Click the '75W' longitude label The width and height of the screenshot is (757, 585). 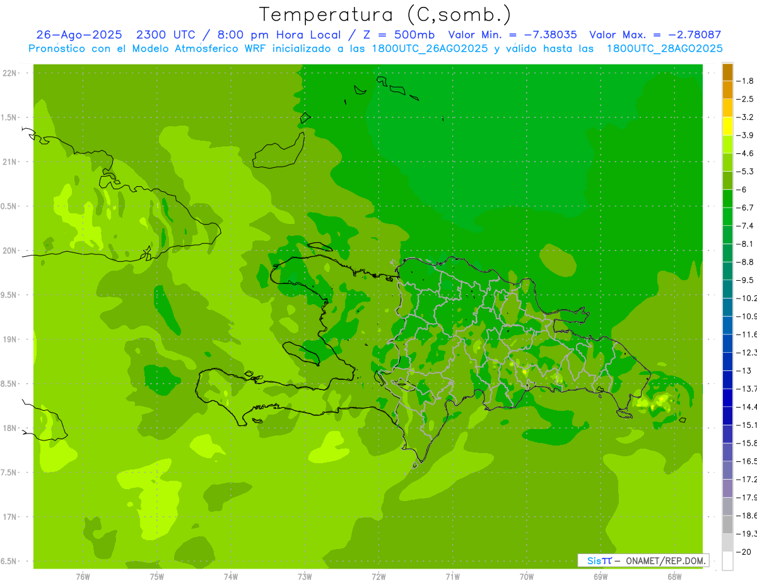[156, 577]
